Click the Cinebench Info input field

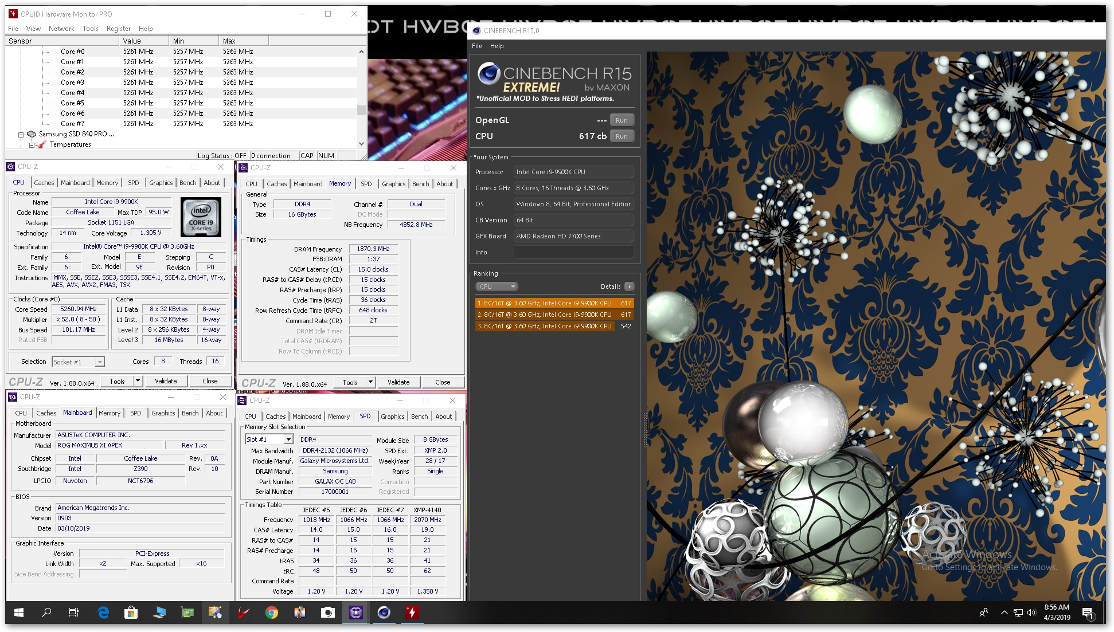(574, 252)
